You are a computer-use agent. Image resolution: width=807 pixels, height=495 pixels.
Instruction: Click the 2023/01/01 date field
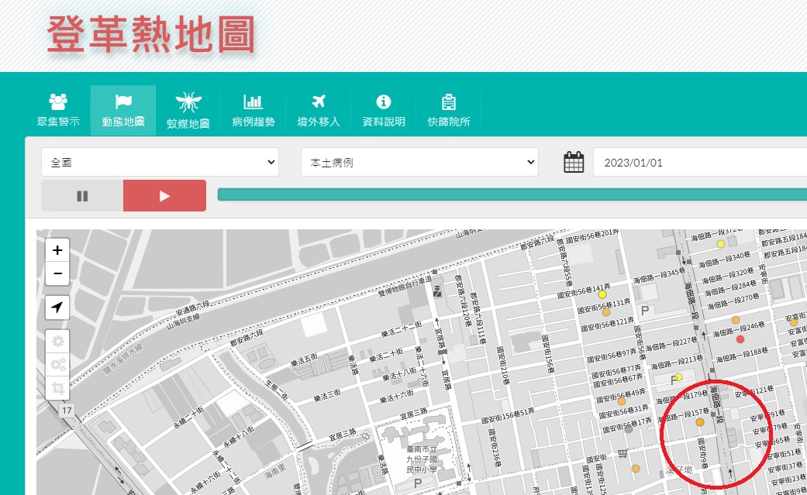pyautogui.click(x=698, y=163)
